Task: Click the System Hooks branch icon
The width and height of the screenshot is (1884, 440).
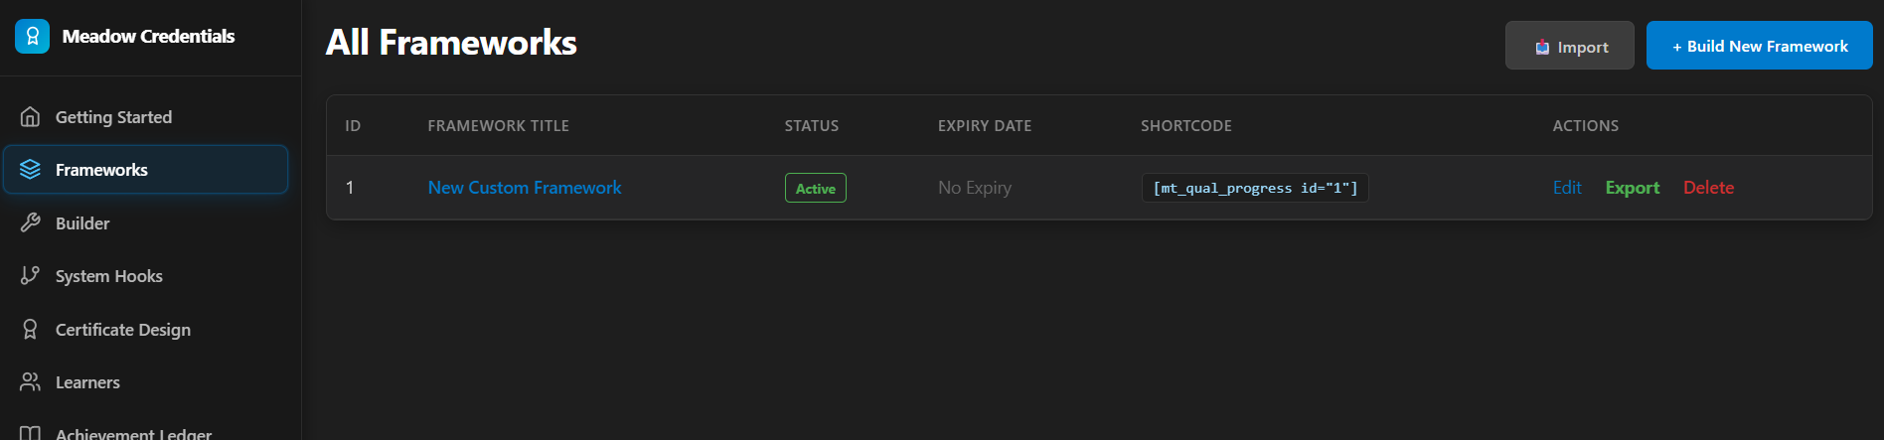Action: 31,276
